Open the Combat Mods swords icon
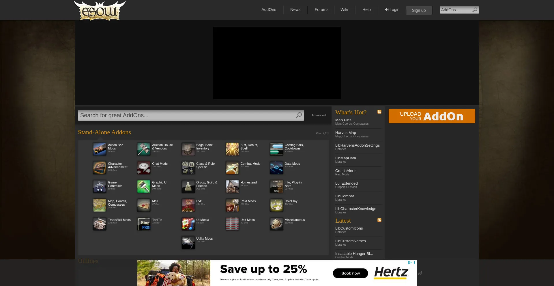Viewport: 554px width, 286px height. pyautogui.click(x=232, y=168)
